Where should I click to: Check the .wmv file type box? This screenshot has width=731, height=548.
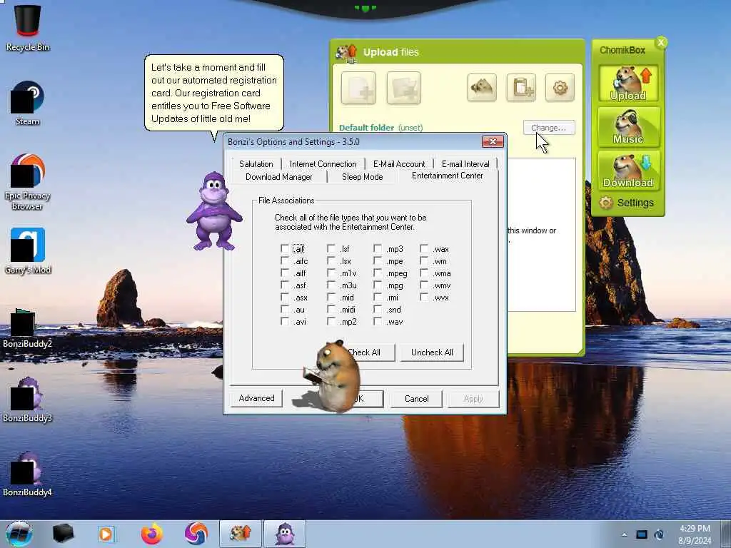click(x=424, y=285)
